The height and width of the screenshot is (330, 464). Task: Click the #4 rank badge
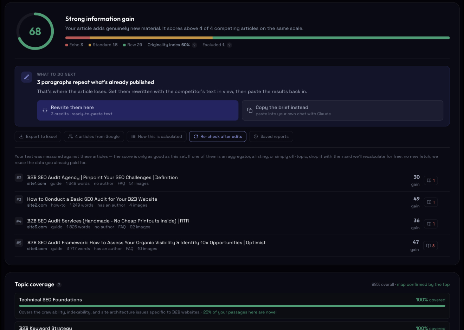pyautogui.click(x=19, y=221)
